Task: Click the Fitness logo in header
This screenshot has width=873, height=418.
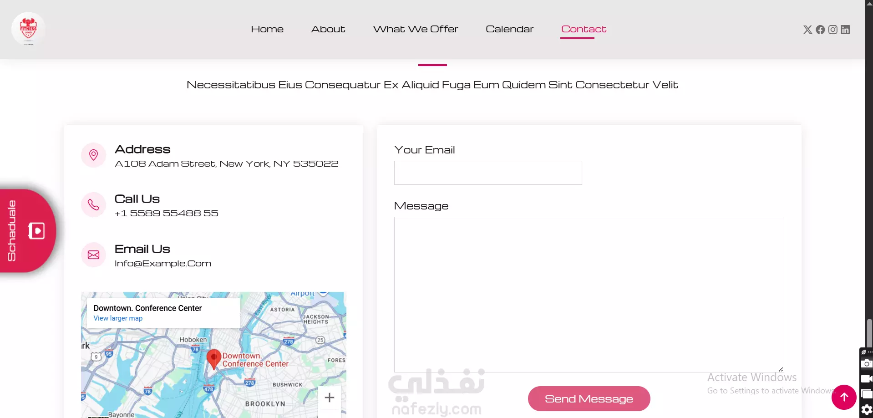Action: (x=28, y=29)
